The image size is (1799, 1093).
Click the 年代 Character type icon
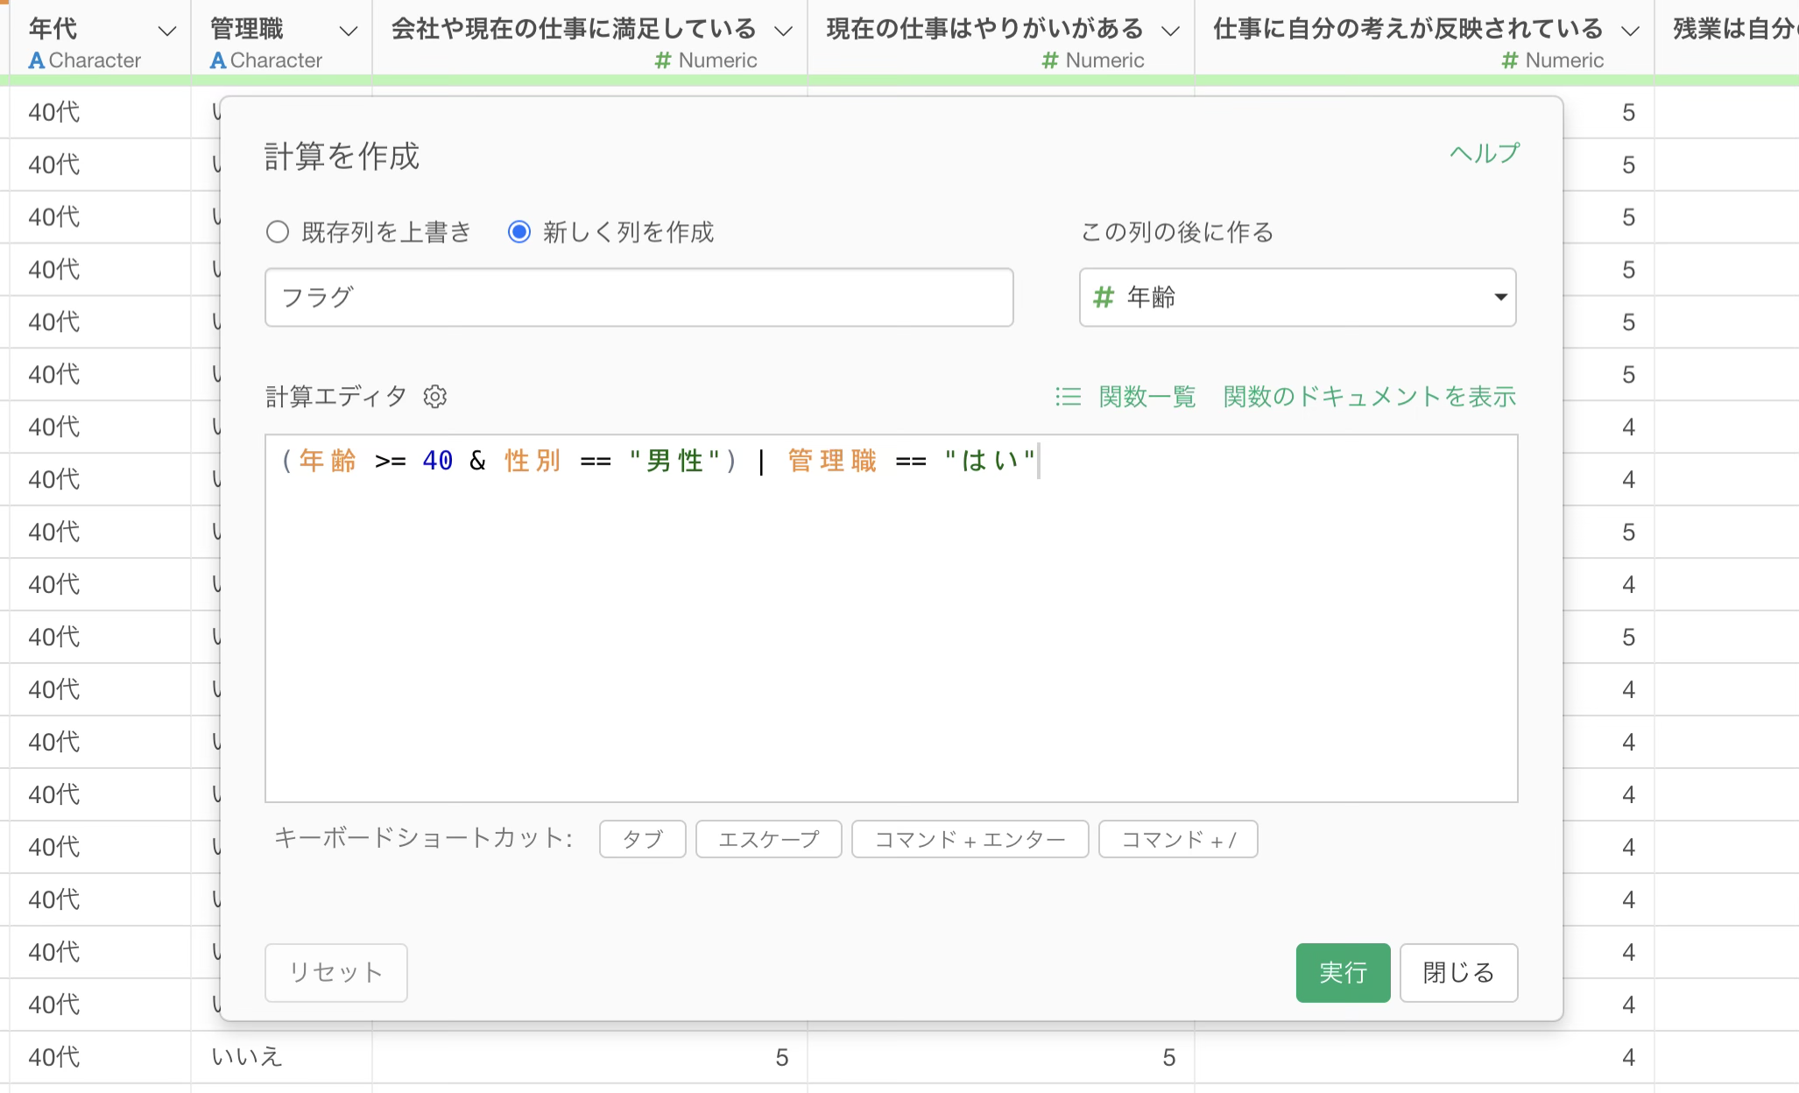point(36,60)
